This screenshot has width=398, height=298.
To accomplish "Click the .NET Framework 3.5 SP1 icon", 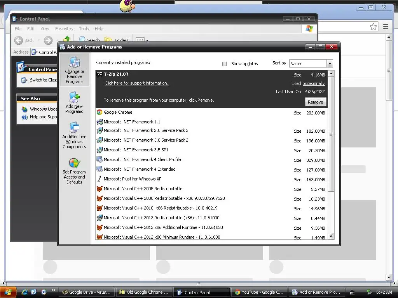I will pos(99,150).
